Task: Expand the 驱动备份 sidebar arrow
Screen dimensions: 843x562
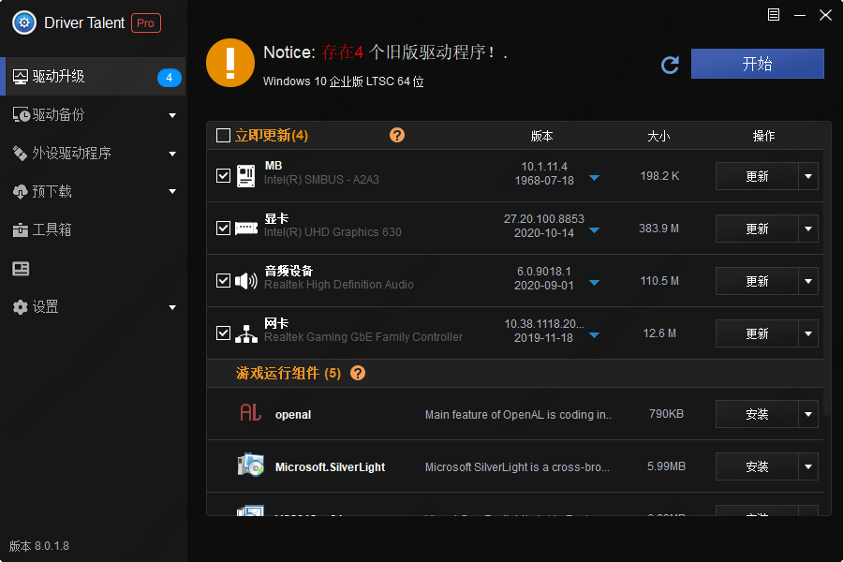Action: [x=172, y=115]
